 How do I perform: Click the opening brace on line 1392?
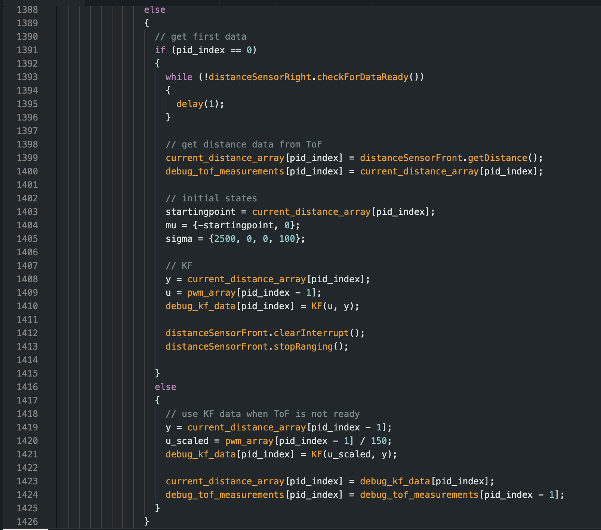(x=157, y=64)
